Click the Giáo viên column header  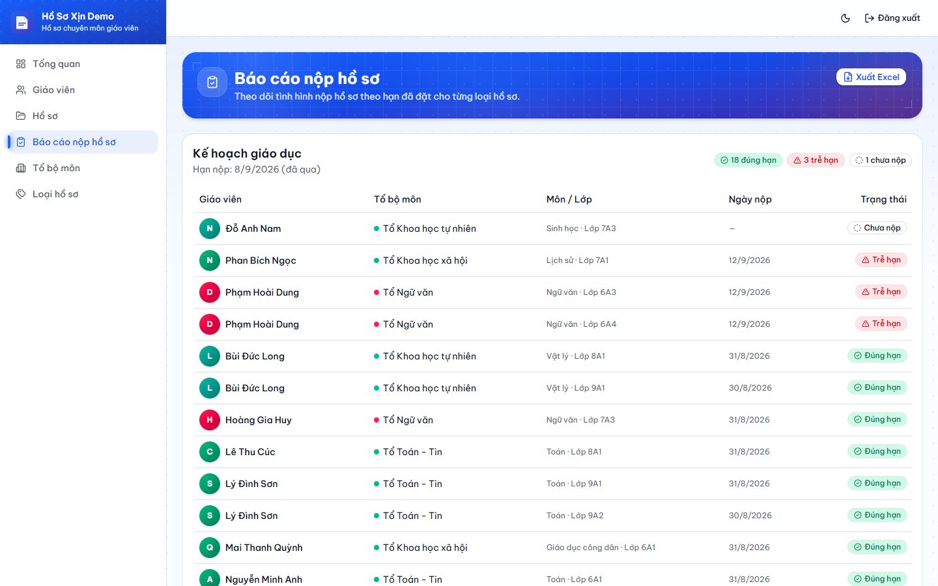click(220, 199)
